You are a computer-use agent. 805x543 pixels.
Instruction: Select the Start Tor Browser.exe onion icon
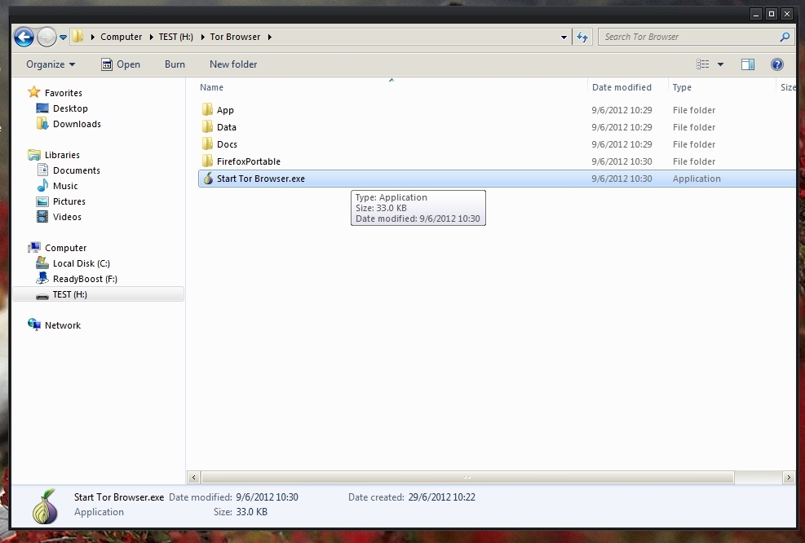(207, 178)
